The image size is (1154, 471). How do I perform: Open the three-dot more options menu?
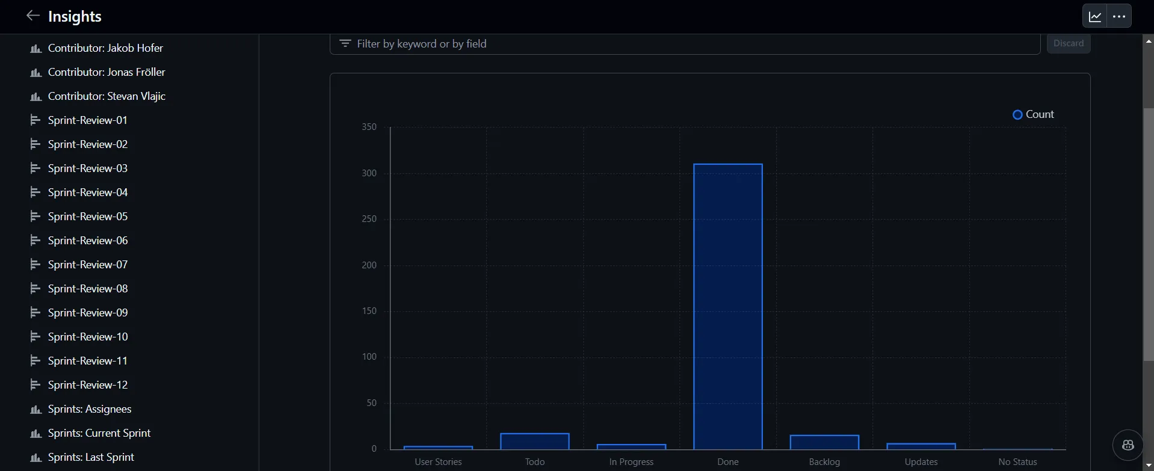tap(1119, 16)
